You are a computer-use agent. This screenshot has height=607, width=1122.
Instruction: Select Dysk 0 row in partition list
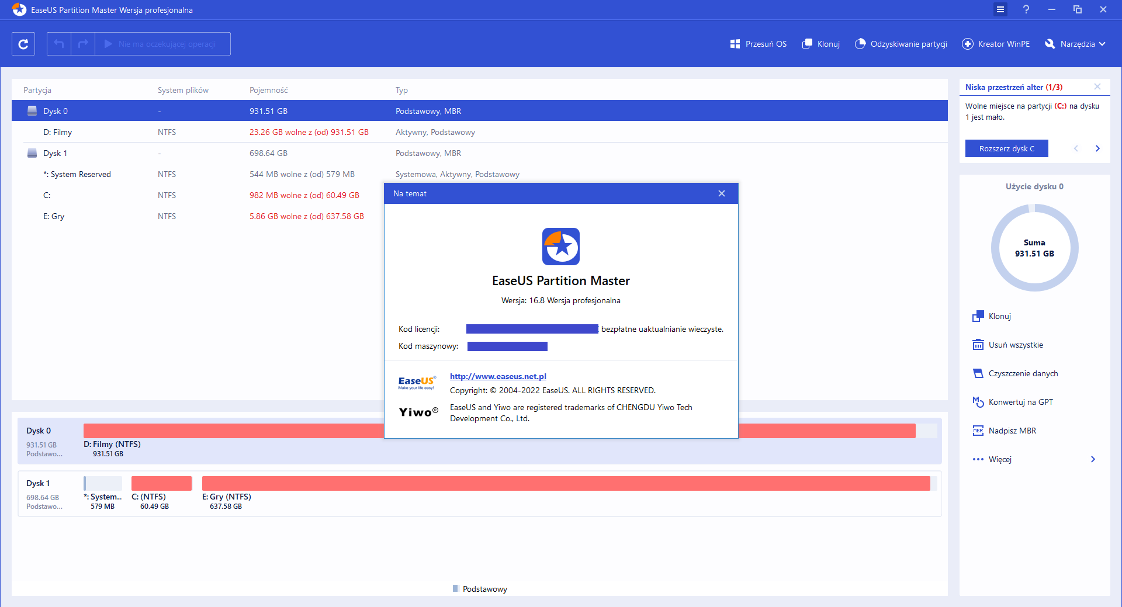click(x=479, y=111)
